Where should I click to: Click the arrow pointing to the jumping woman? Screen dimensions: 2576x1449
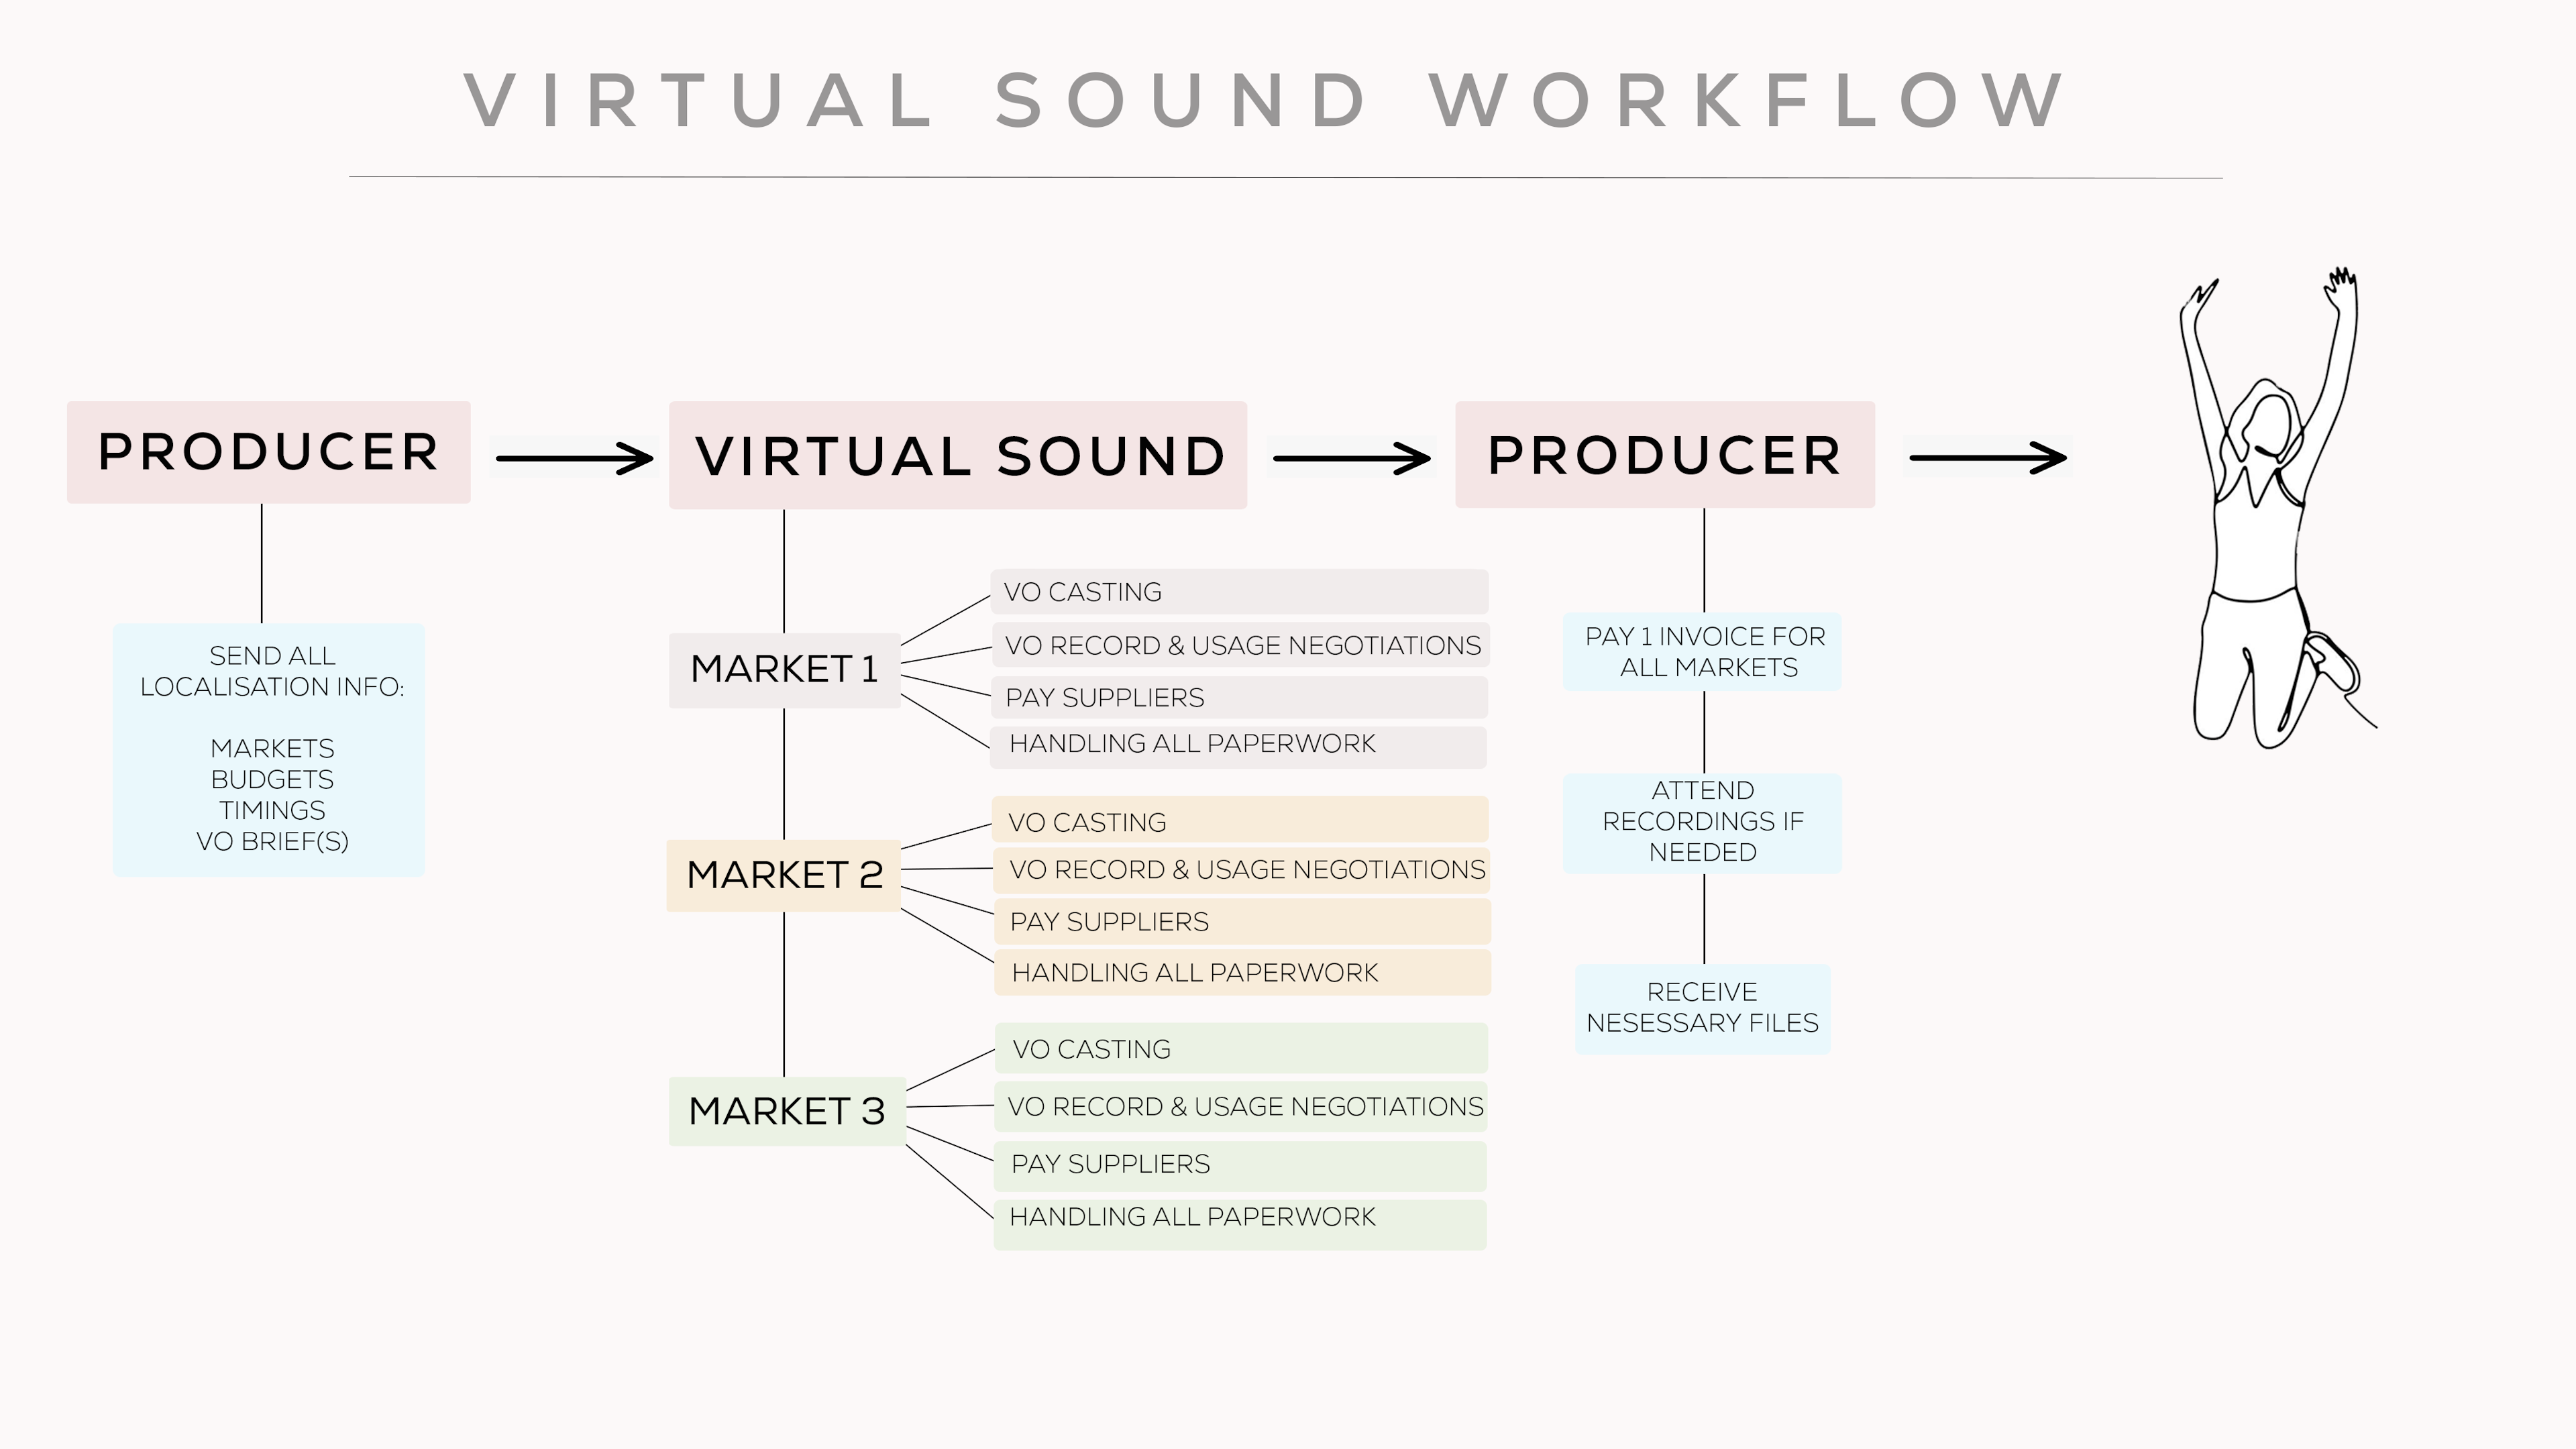pos(1987,457)
